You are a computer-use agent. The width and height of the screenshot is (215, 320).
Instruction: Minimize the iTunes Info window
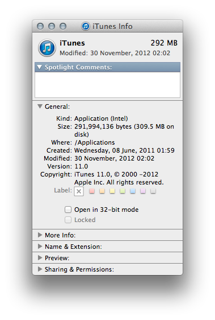point(52,26)
